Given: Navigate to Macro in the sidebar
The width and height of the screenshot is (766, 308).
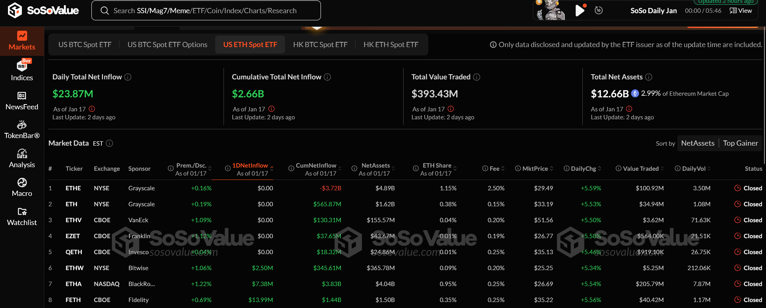Looking at the screenshot, I should click(x=22, y=188).
